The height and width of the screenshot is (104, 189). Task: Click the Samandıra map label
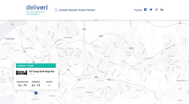pos(181,80)
